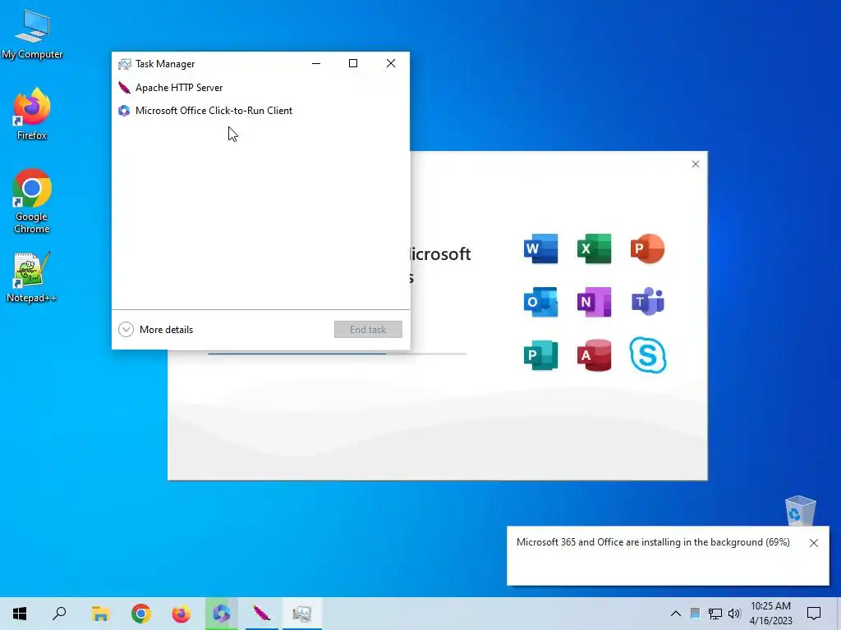Switch to Apache taskbar button
Viewport: 841px width, 630px height.
tap(262, 614)
